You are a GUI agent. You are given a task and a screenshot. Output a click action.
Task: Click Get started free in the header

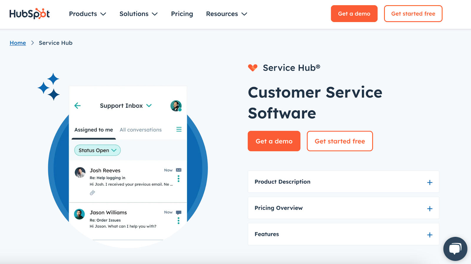pos(413,14)
